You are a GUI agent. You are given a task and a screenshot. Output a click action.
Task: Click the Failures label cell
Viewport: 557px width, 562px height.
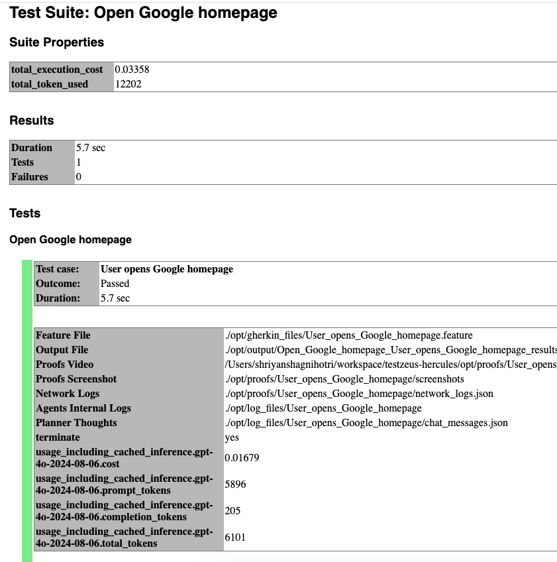pos(42,177)
